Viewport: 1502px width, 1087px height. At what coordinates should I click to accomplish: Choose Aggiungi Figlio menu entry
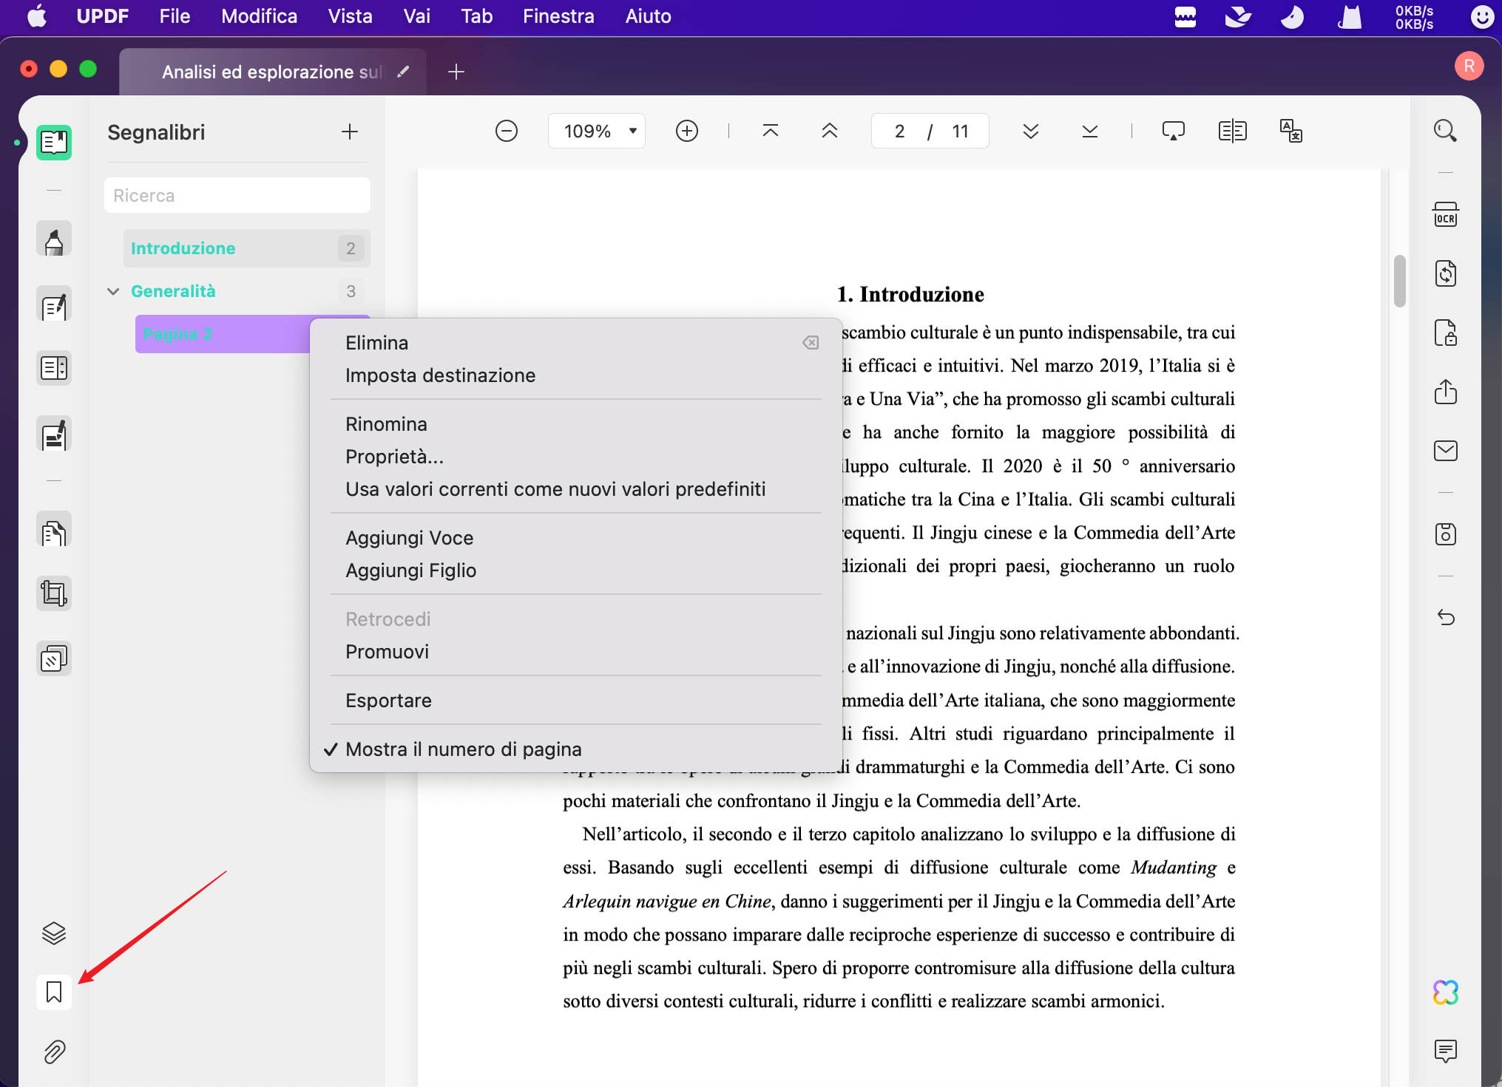(x=410, y=570)
